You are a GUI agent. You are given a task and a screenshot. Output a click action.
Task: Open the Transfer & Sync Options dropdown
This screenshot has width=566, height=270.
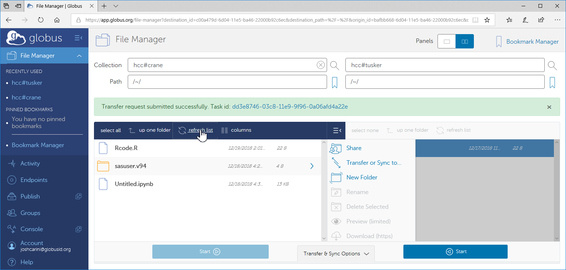336,253
